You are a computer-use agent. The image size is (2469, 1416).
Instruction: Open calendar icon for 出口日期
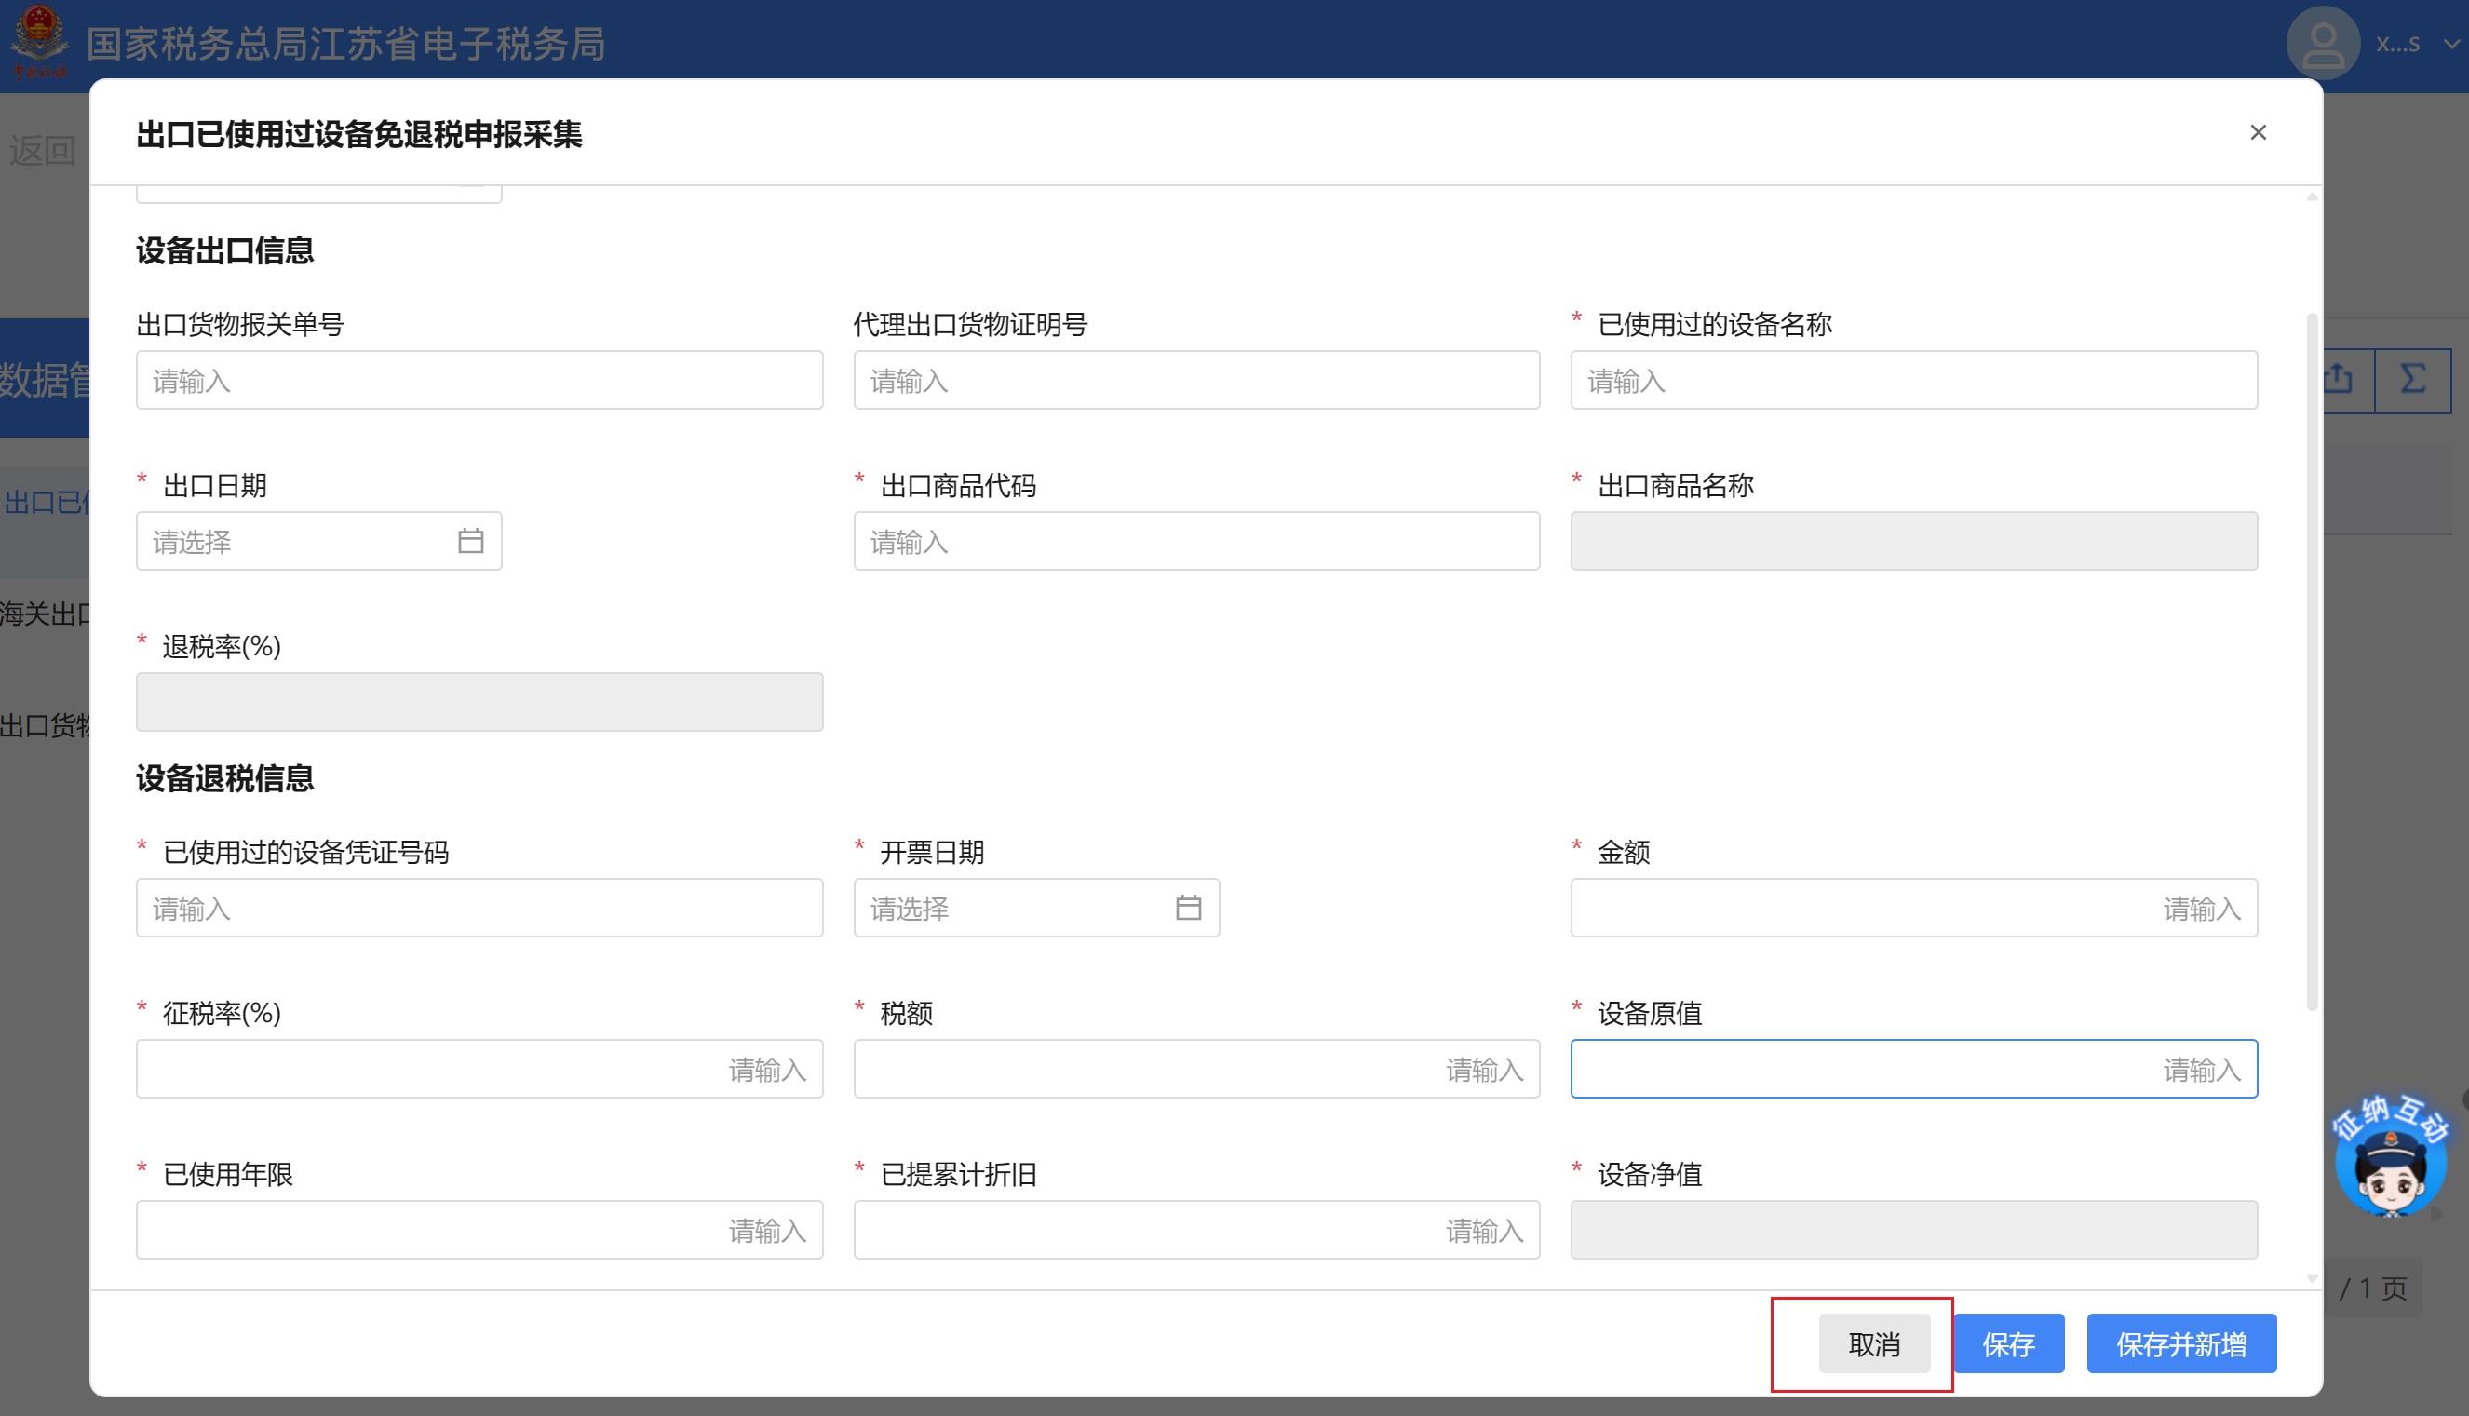(471, 541)
